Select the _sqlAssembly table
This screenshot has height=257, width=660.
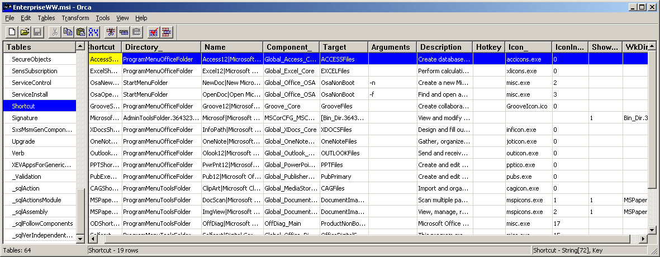pyautogui.click(x=40, y=212)
